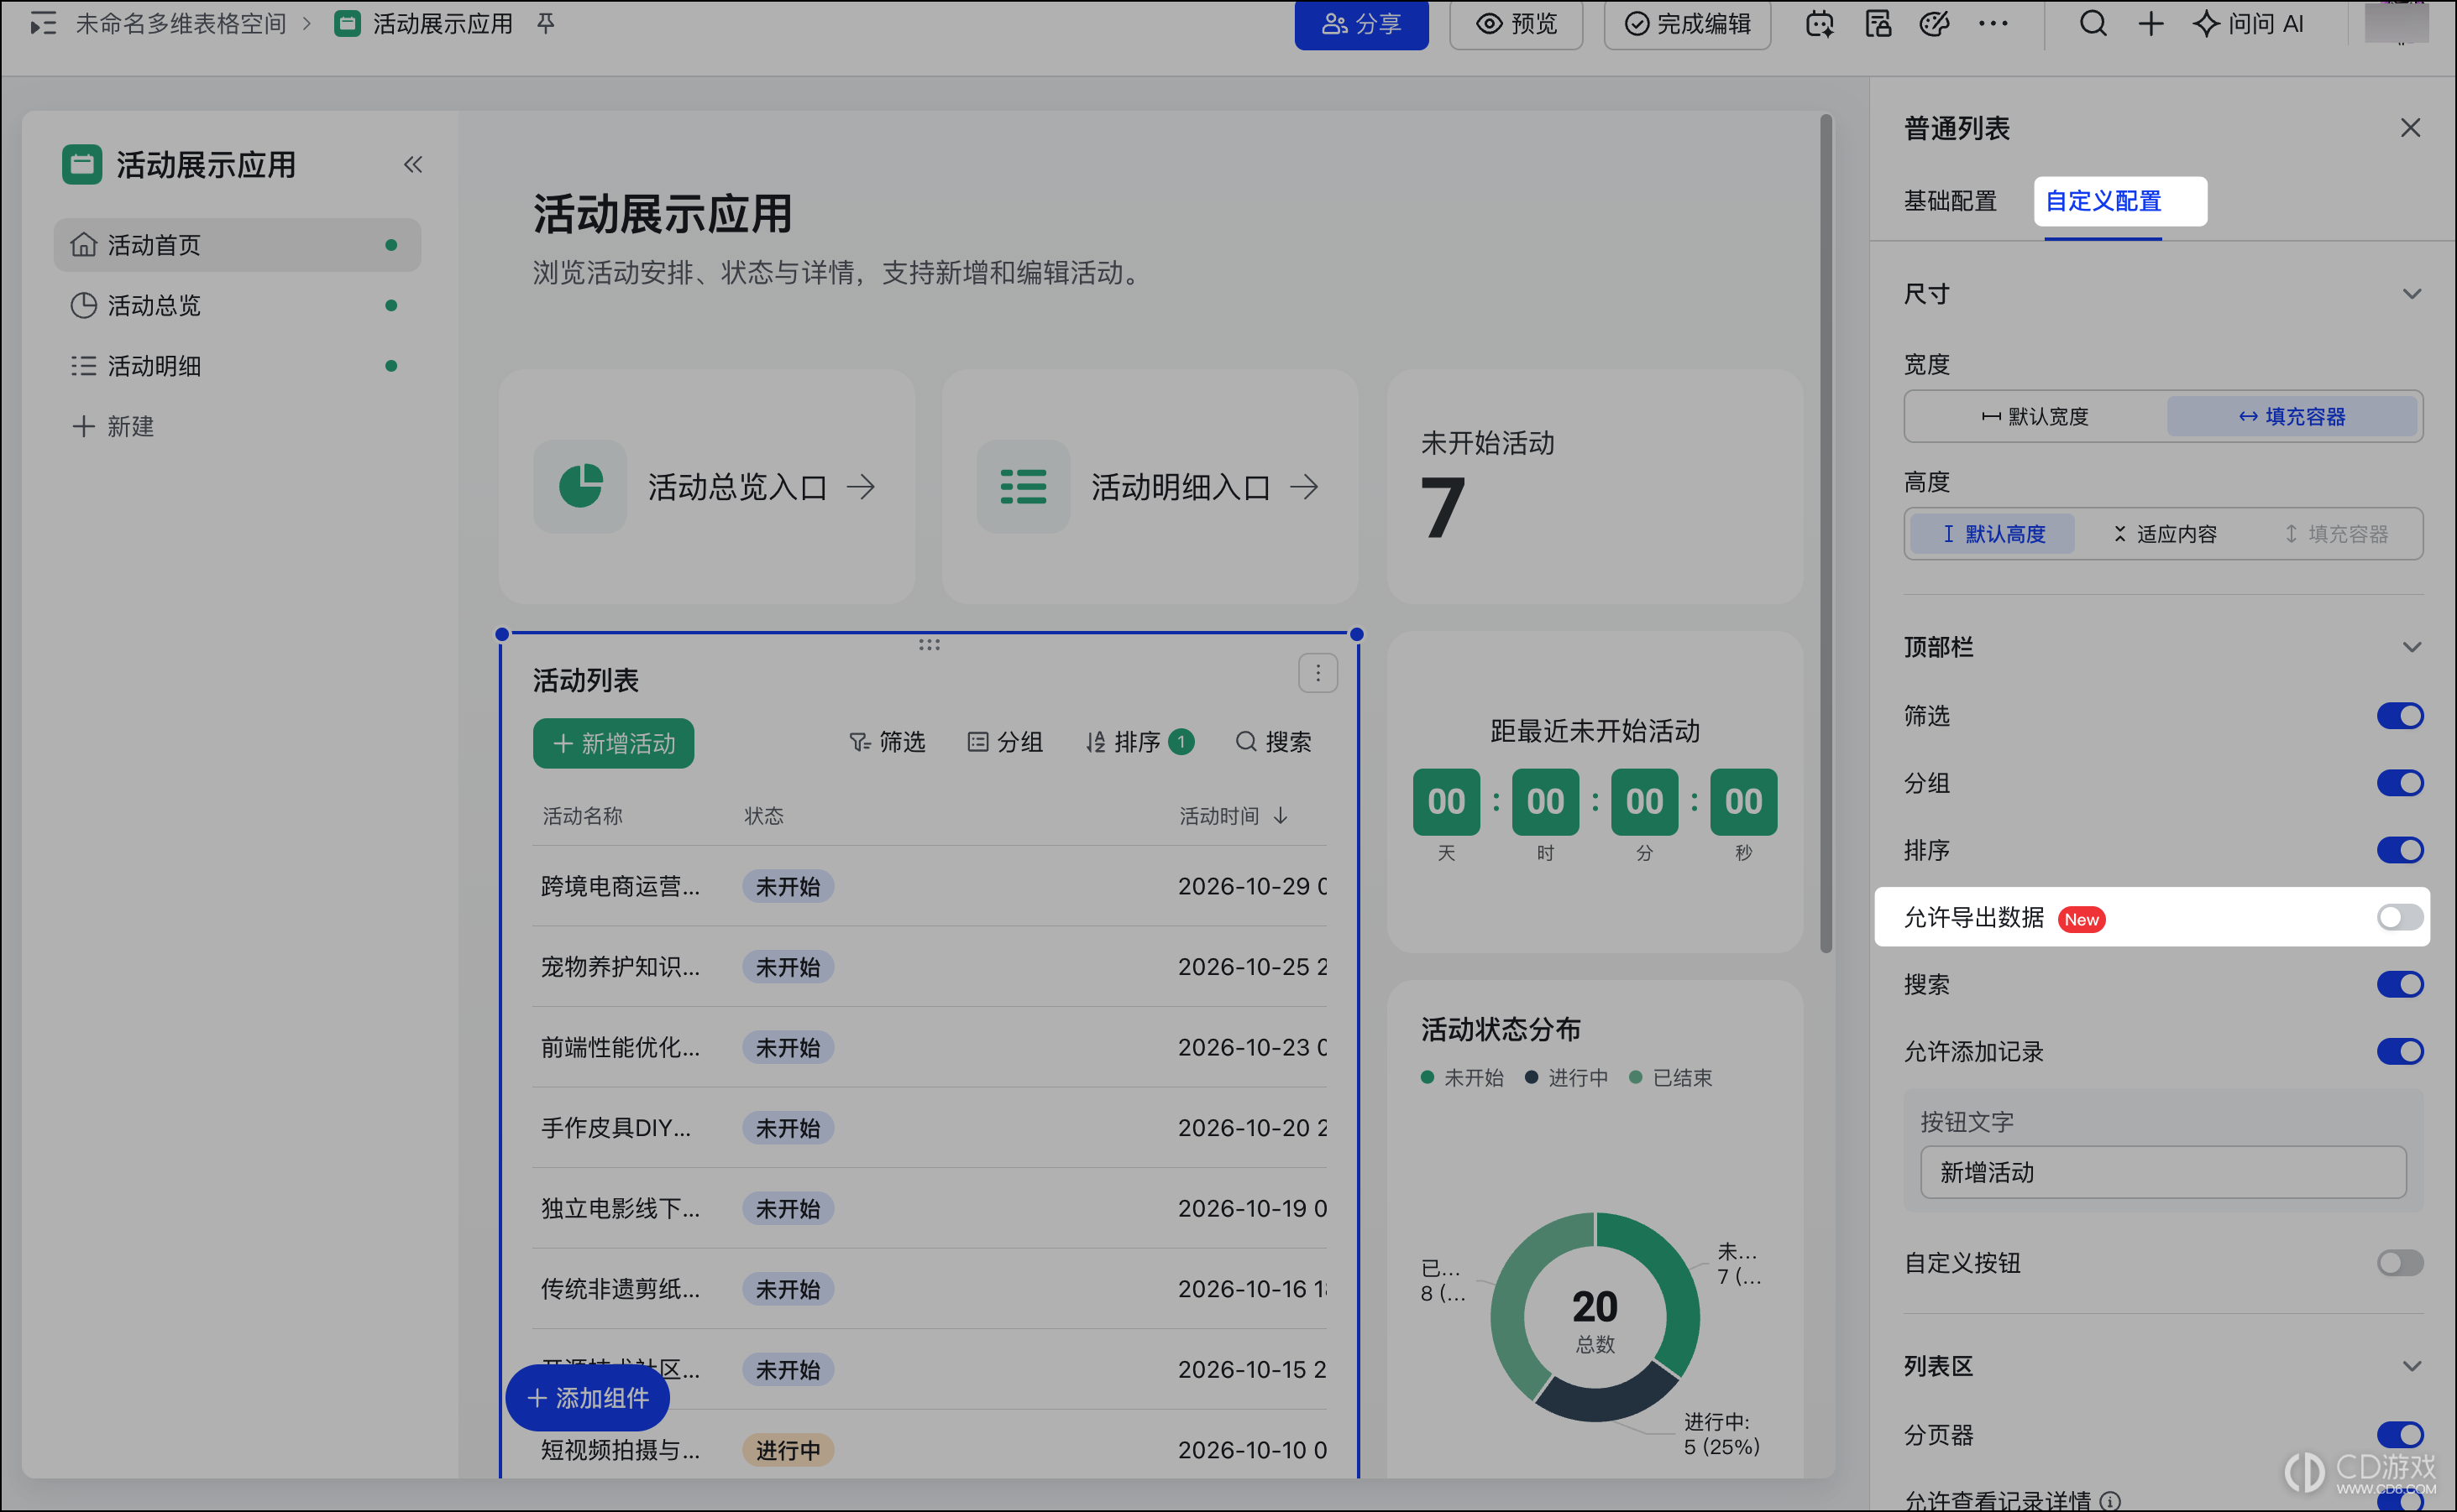2457x1512 pixels.
Task: Click the 按钮文字 input field
Action: pos(2163,1172)
